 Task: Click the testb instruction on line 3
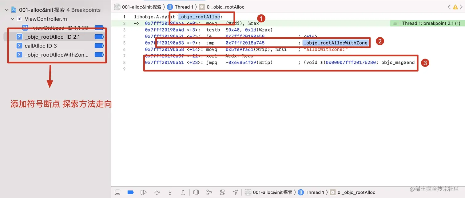pyautogui.click(x=213, y=30)
